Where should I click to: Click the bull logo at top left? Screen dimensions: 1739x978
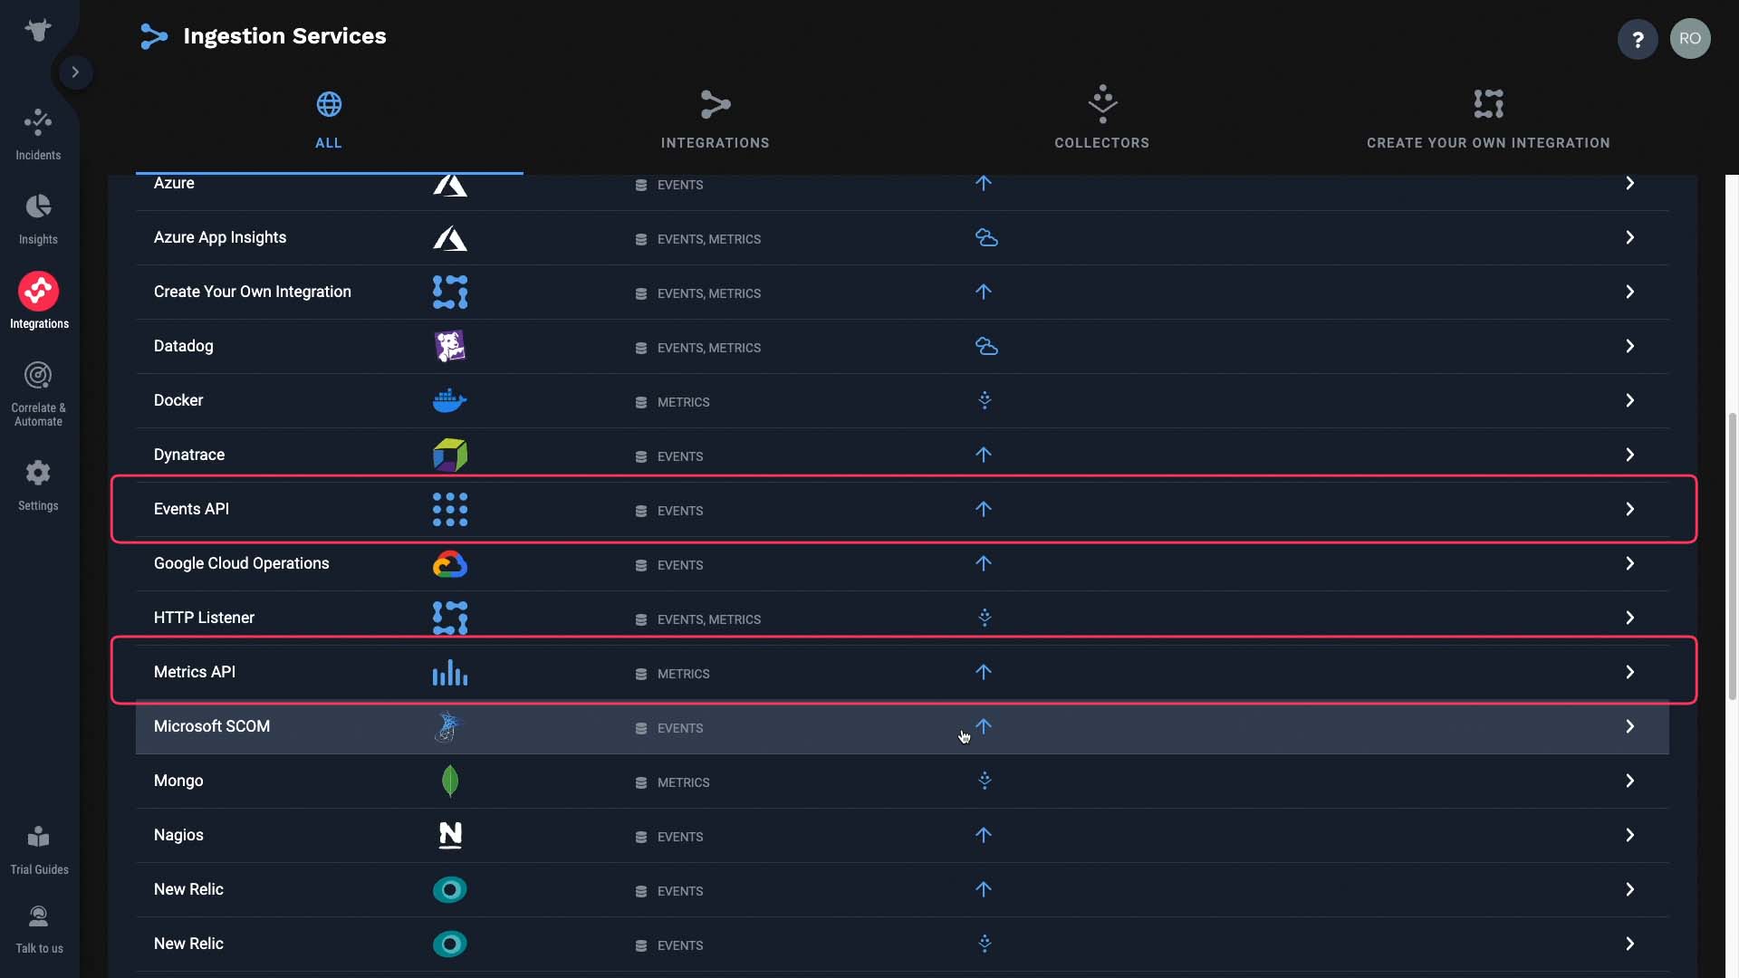38,31
